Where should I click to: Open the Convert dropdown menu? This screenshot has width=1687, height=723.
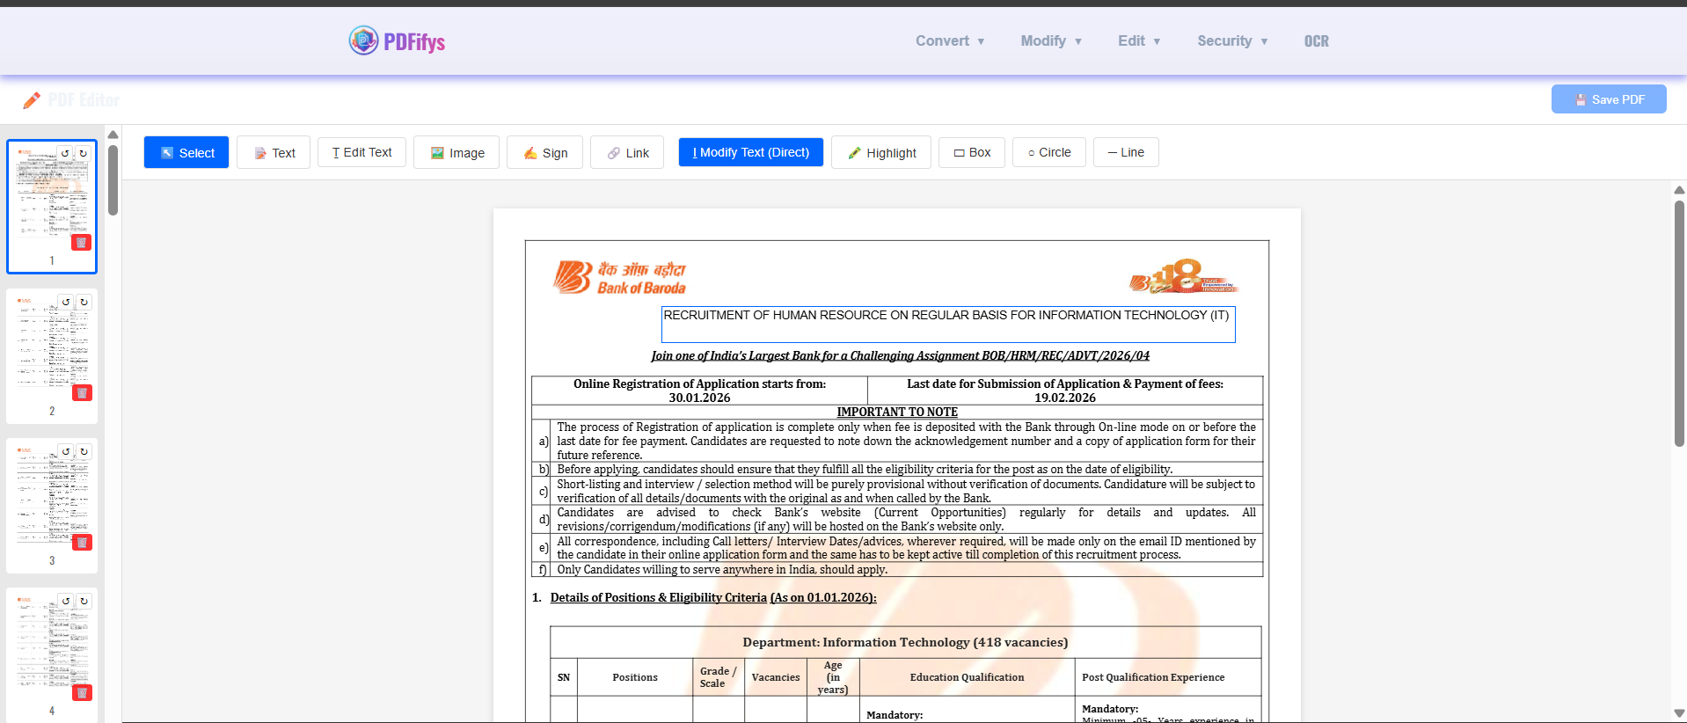point(950,41)
